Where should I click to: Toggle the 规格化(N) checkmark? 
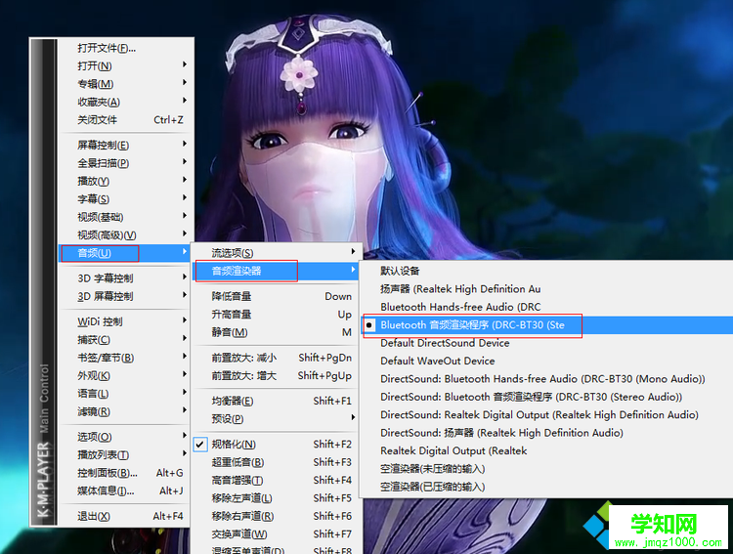click(200, 445)
